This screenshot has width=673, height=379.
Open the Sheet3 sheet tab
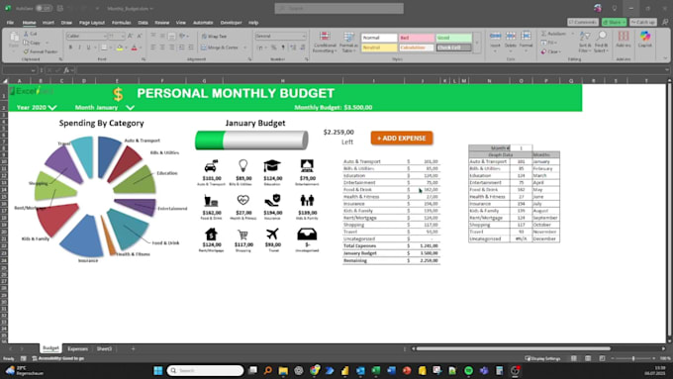point(104,349)
